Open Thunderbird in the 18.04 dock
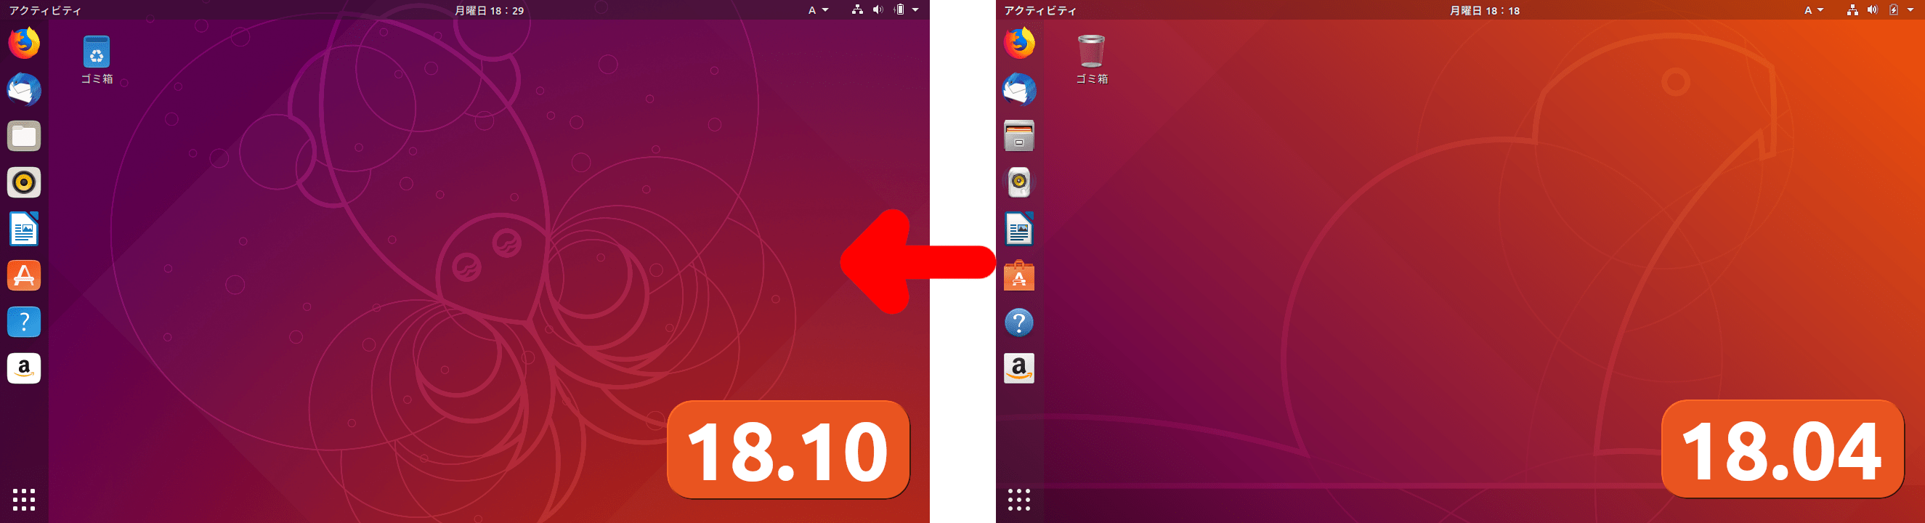 click(x=1019, y=89)
